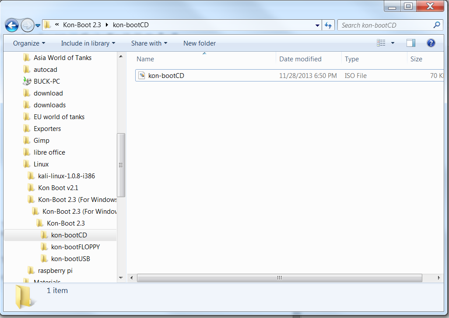Viewport: 449px width, 318px height.
Task: Select the Exporters folder
Action: tap(47, 129)
